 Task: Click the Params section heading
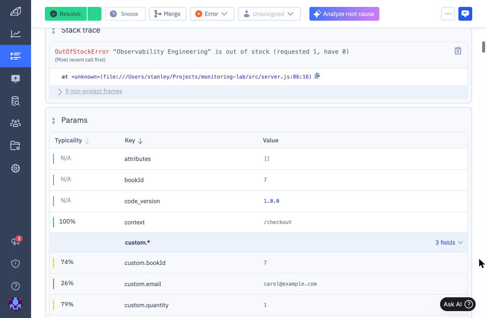[74, 120]
